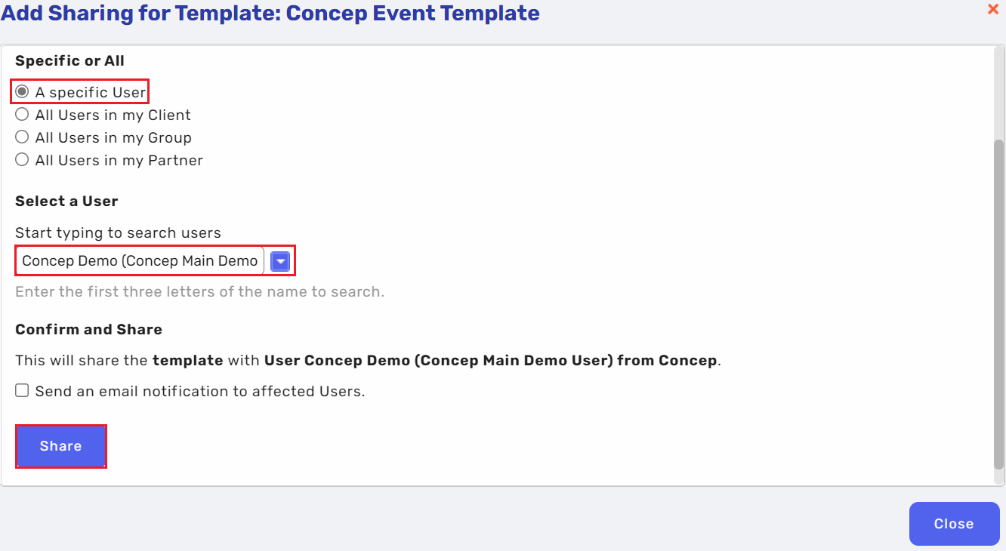This screenshot has height=551, width=1006.
Task: Choose 'All Users in my Client' option
Action: pos(23,115)
